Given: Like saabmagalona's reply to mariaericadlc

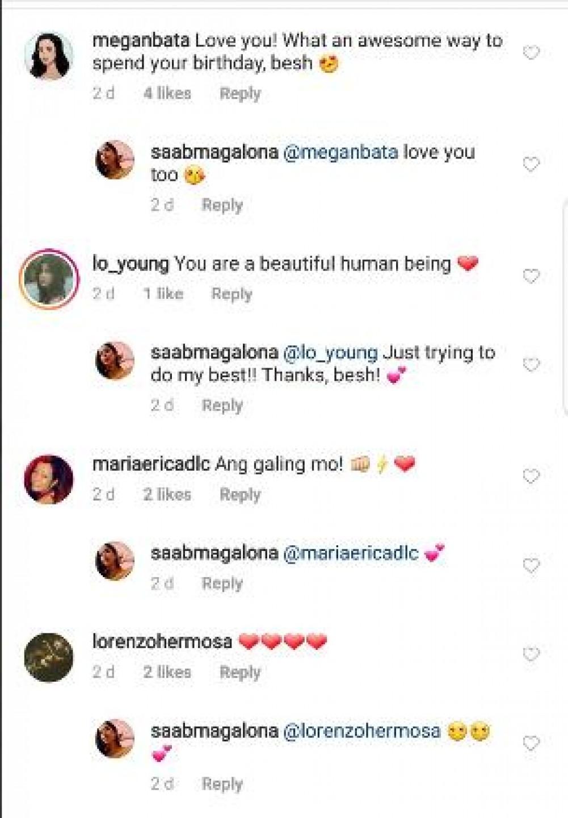Looking at the screenshot, I should pos(531,566).
